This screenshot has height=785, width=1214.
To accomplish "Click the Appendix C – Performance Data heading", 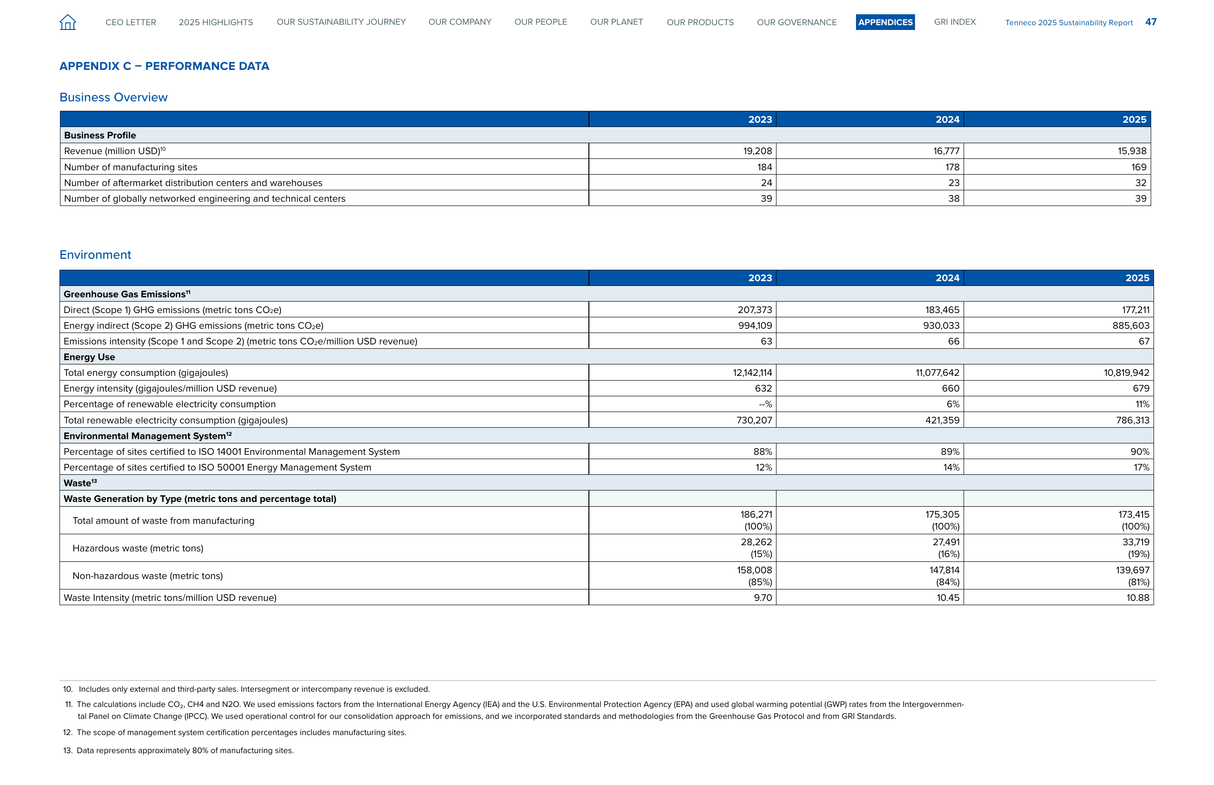I will tap(164, 66).
